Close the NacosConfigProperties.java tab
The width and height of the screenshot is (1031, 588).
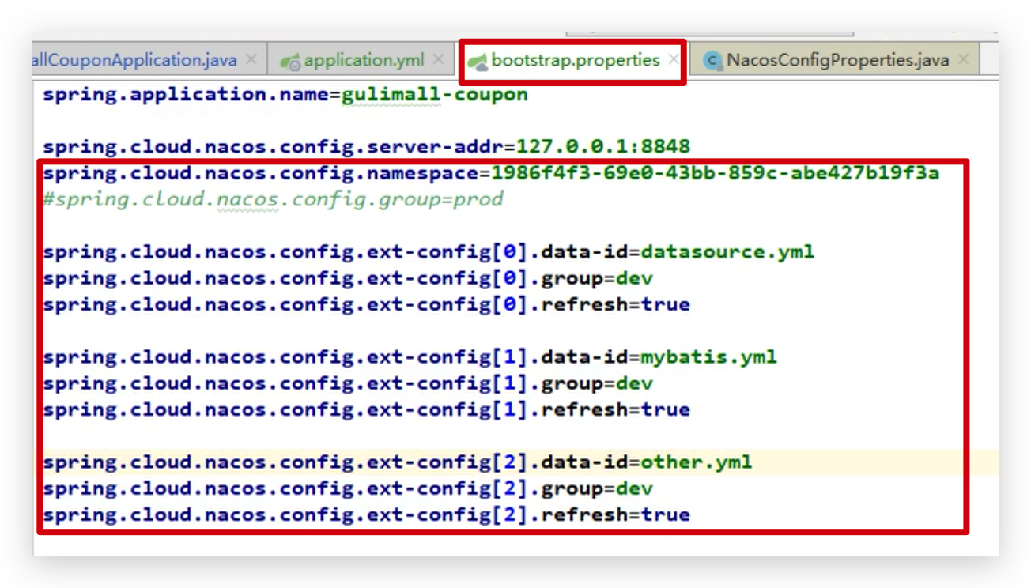coord(963,60)
